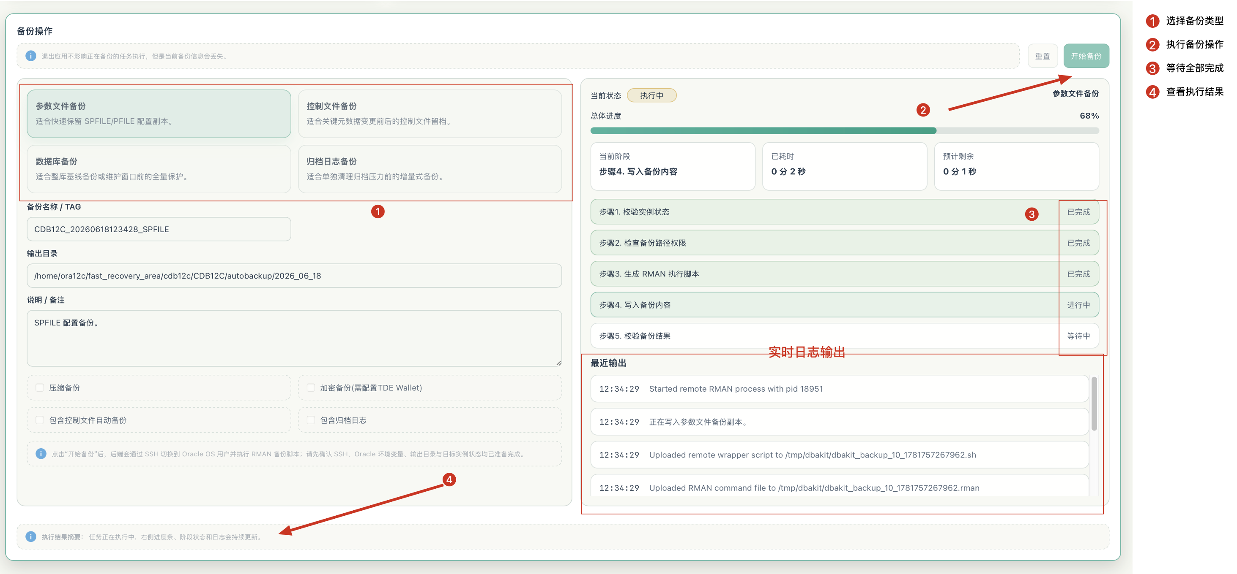Click the info icon in the SSH/RMAN hint box
Image resolution: width=1237 pixels, height=574 pixels.
(41, 454)
